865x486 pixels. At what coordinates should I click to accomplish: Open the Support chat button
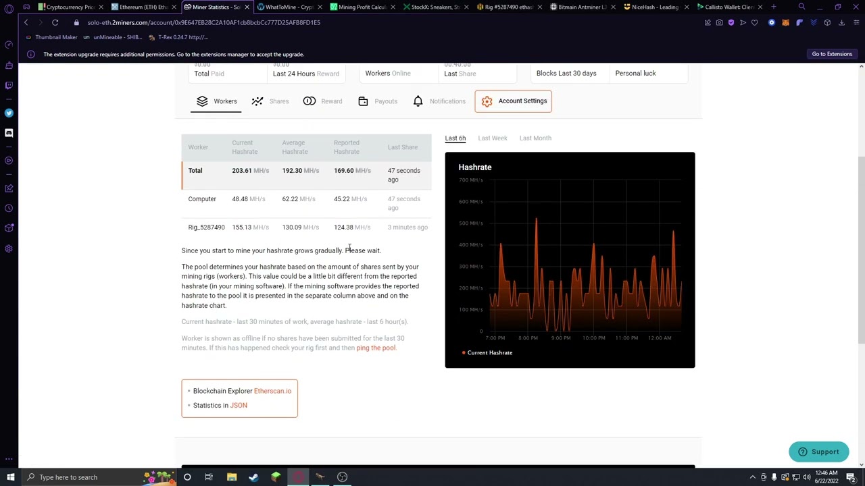click(818, 452)
